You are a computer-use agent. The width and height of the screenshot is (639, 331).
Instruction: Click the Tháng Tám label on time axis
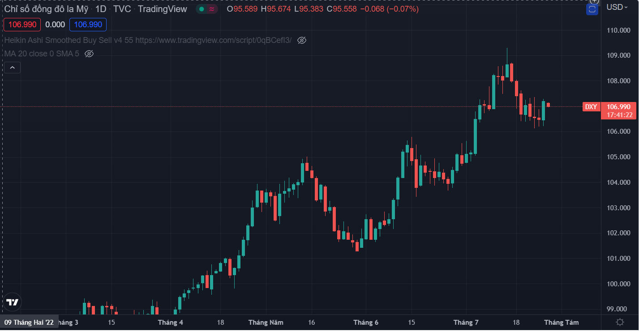[x=561, y=322]
